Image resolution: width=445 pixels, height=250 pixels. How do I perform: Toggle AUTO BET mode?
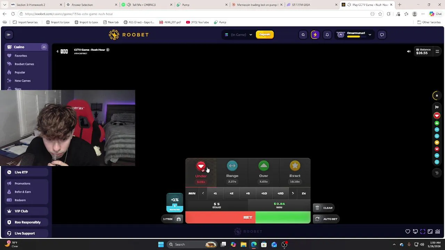click(x=326, y=219)
